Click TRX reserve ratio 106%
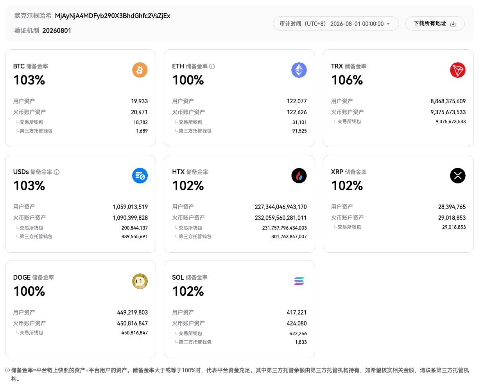The height and width of the screenshot is (388, 484). tap(347, 80)
